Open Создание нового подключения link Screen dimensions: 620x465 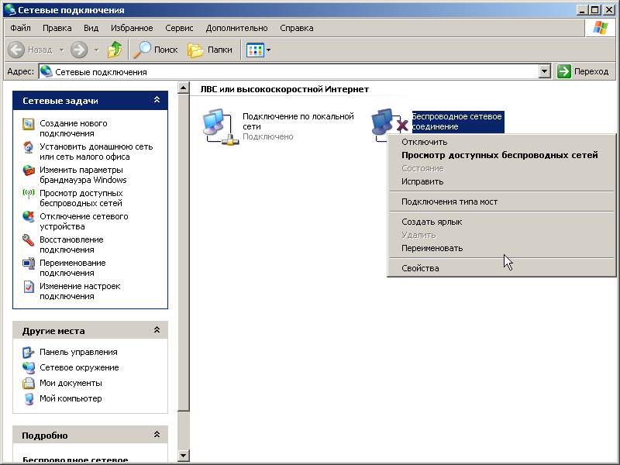click(73, 128)
